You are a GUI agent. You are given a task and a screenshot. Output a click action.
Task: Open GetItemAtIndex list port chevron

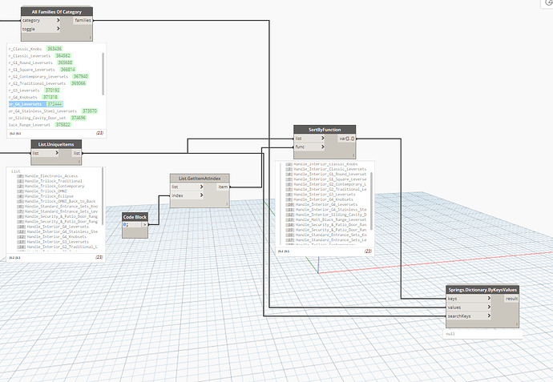(x=201, y=187)
